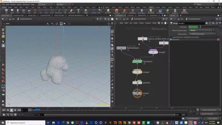Open the Relationship type dropdown

[203, 34]
